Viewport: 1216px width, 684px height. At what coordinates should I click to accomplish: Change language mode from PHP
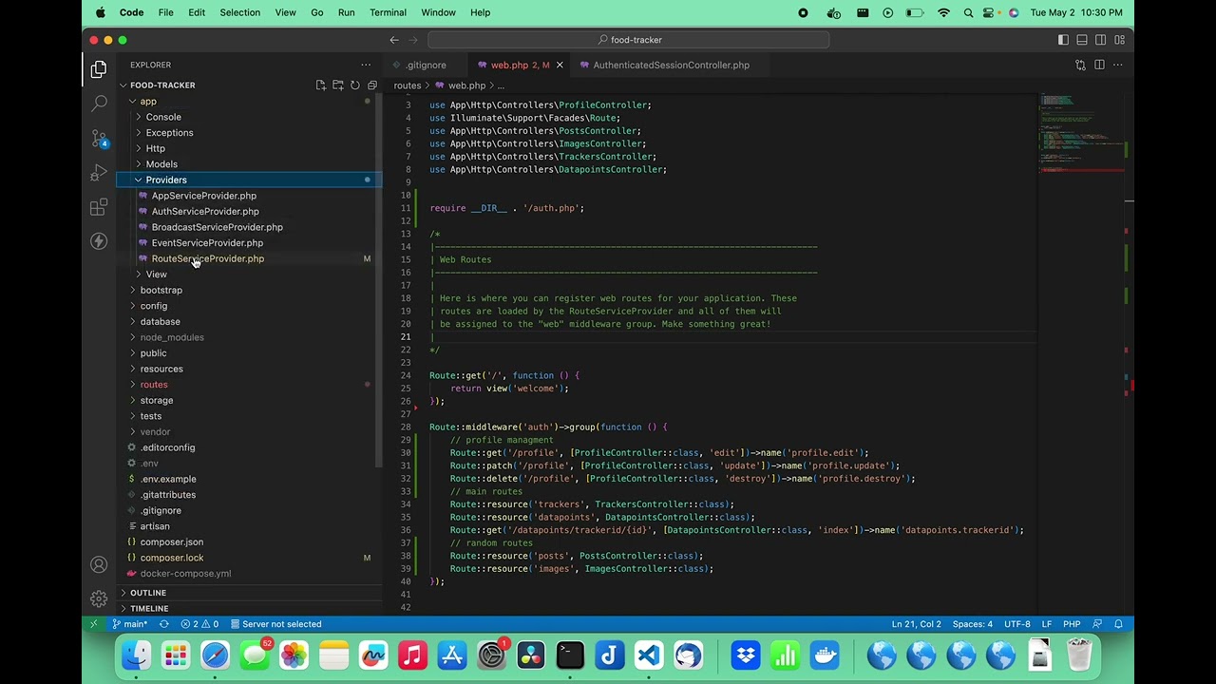pos(1072,624)
